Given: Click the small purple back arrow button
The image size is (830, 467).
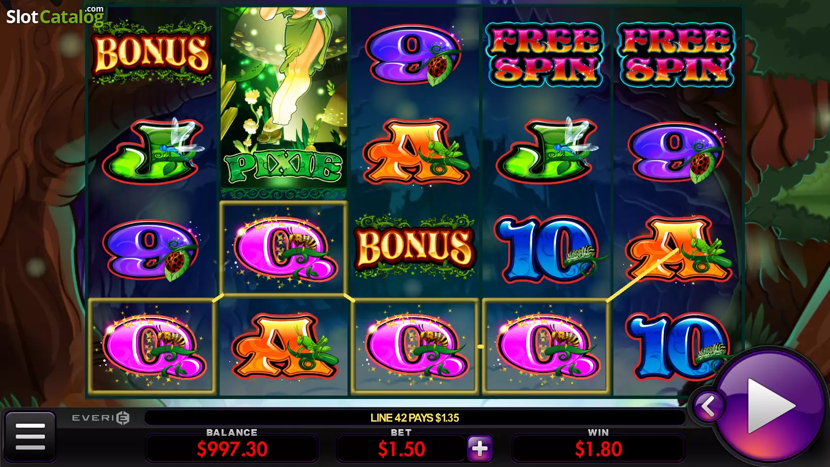Looking at the screenshot, I should click(708, 406).
